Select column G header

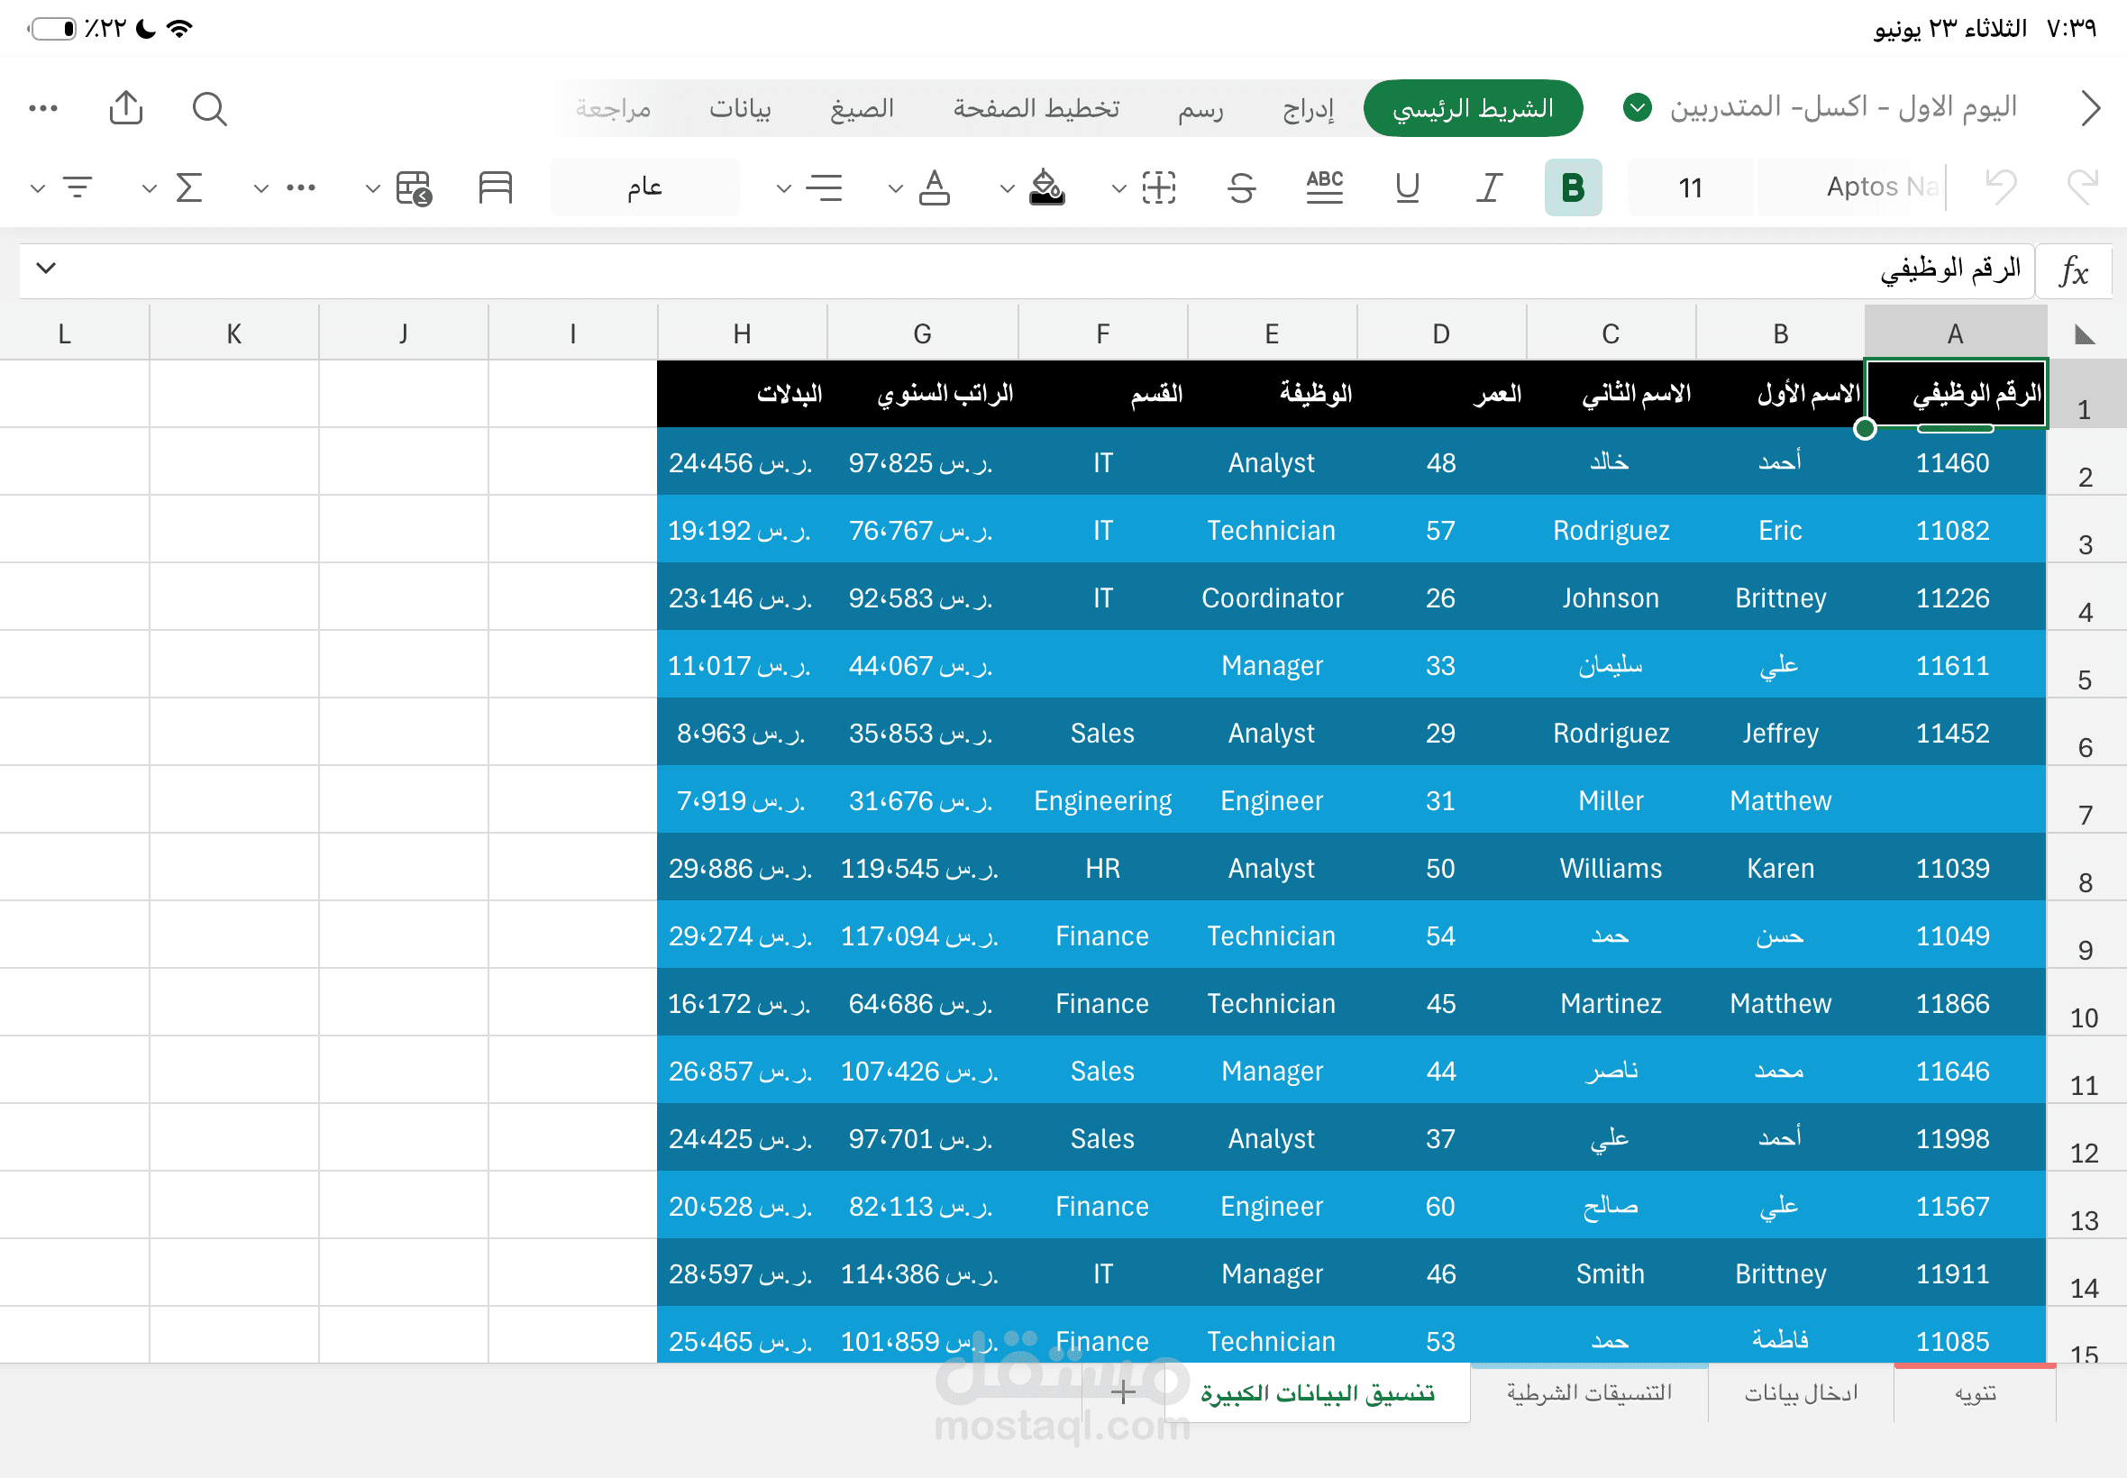click(922, 333)
